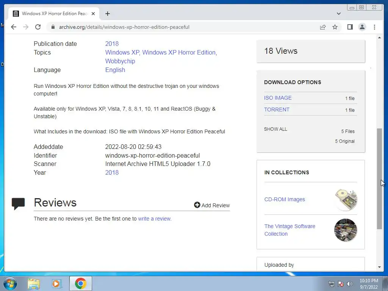Go back to the previous page
The image size is (388, 291).
point(14,27)
